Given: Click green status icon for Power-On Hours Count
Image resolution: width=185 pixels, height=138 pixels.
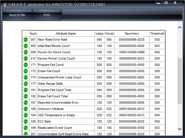Looking at the screenshot, I should tap(26, 52).
